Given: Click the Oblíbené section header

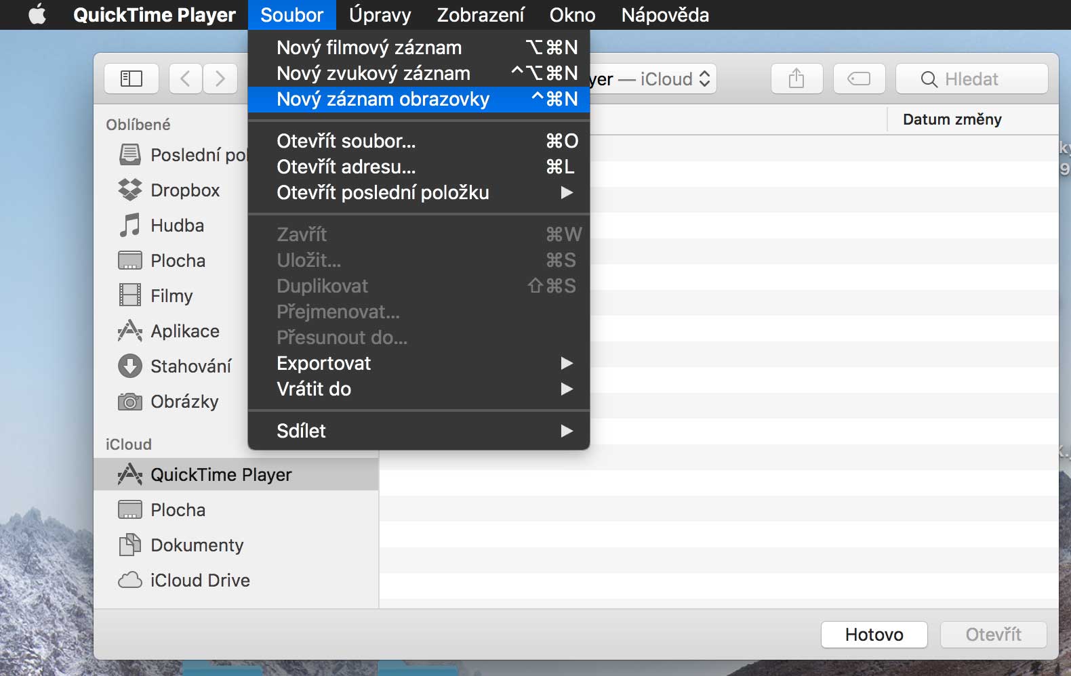Looking at the screenshot, I should [x=138, y=125].
